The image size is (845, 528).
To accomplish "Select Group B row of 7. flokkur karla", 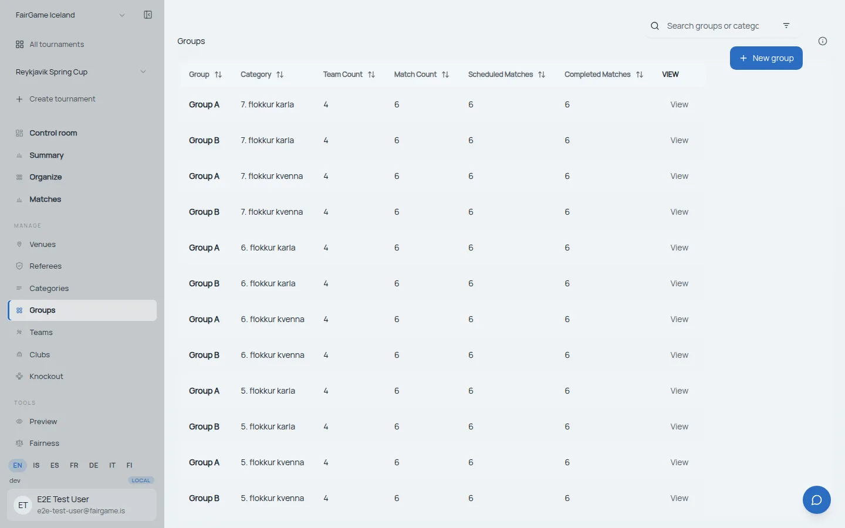I will [442, 140].
